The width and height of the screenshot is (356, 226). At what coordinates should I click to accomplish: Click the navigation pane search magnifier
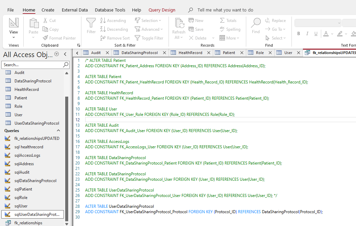(66, 65)
